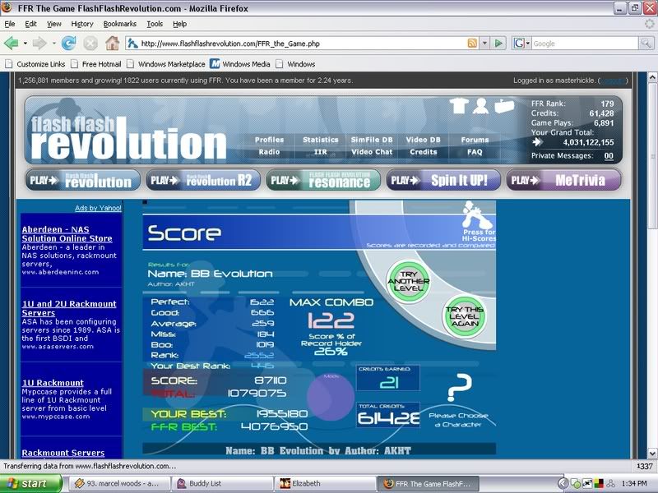Reload the page with the refresh icon
Viewport: 658px width, 493px height.
(69, 43)
